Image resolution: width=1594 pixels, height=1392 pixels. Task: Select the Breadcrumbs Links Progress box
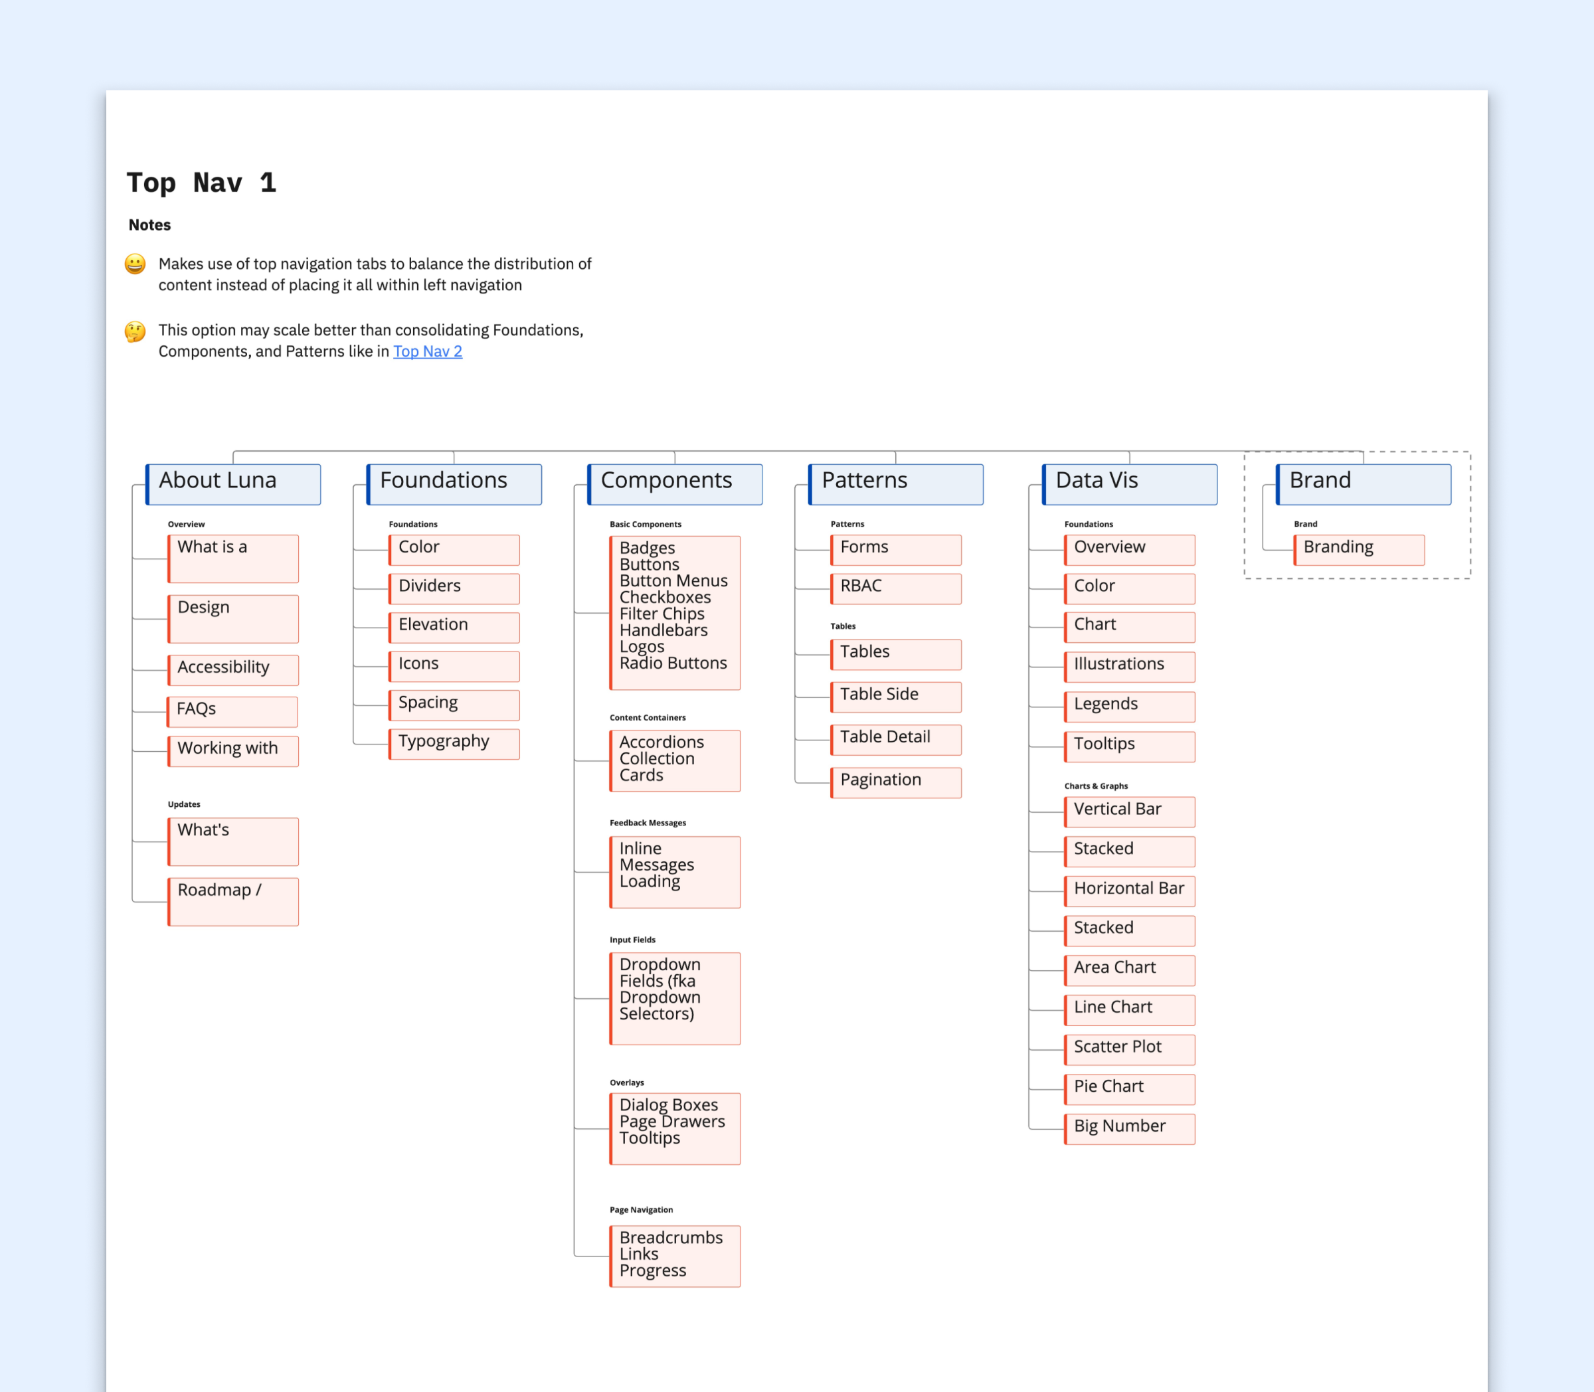tap(675, 1255)
